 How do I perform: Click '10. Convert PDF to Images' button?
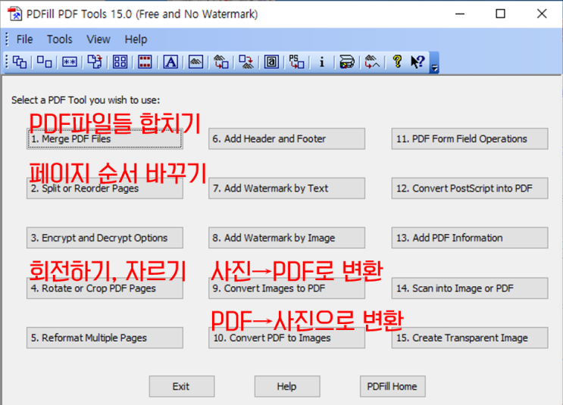pos(286,338)
